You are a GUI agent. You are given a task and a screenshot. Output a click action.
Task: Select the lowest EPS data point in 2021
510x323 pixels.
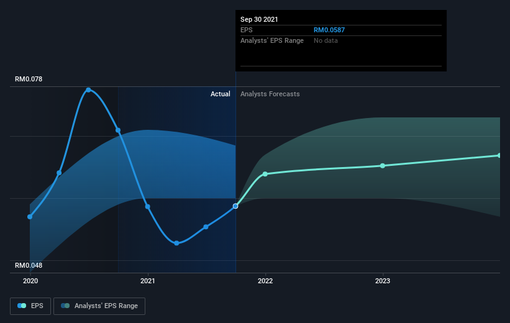click(x=176, y=243)
